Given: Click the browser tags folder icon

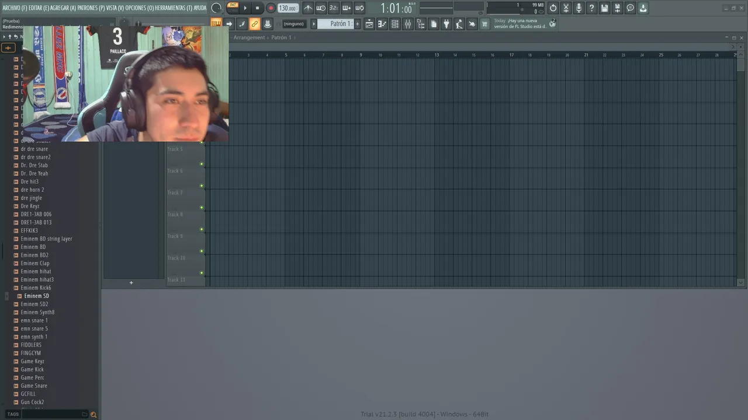Looking at the screenshot, I should pyautogui.click(x=85, y=414).
